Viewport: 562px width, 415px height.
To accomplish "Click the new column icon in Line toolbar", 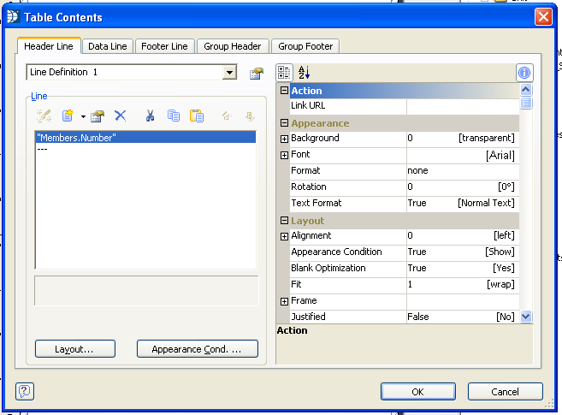I will coord(68,116).
